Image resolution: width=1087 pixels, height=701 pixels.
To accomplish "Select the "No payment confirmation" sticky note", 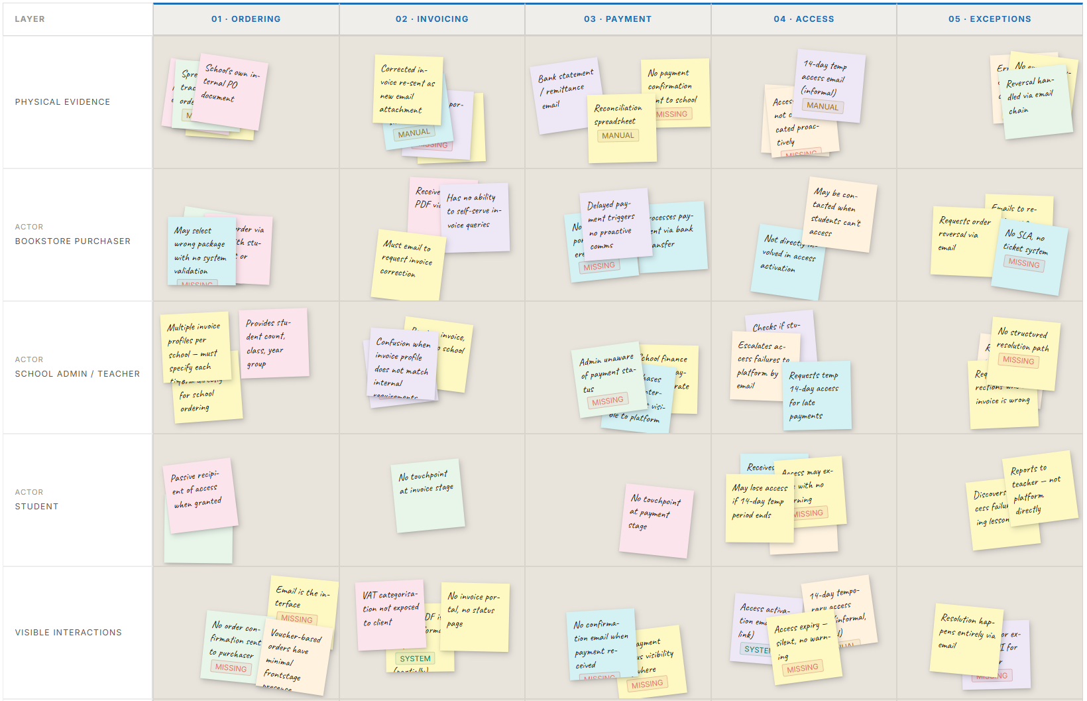I will [675, 93].
